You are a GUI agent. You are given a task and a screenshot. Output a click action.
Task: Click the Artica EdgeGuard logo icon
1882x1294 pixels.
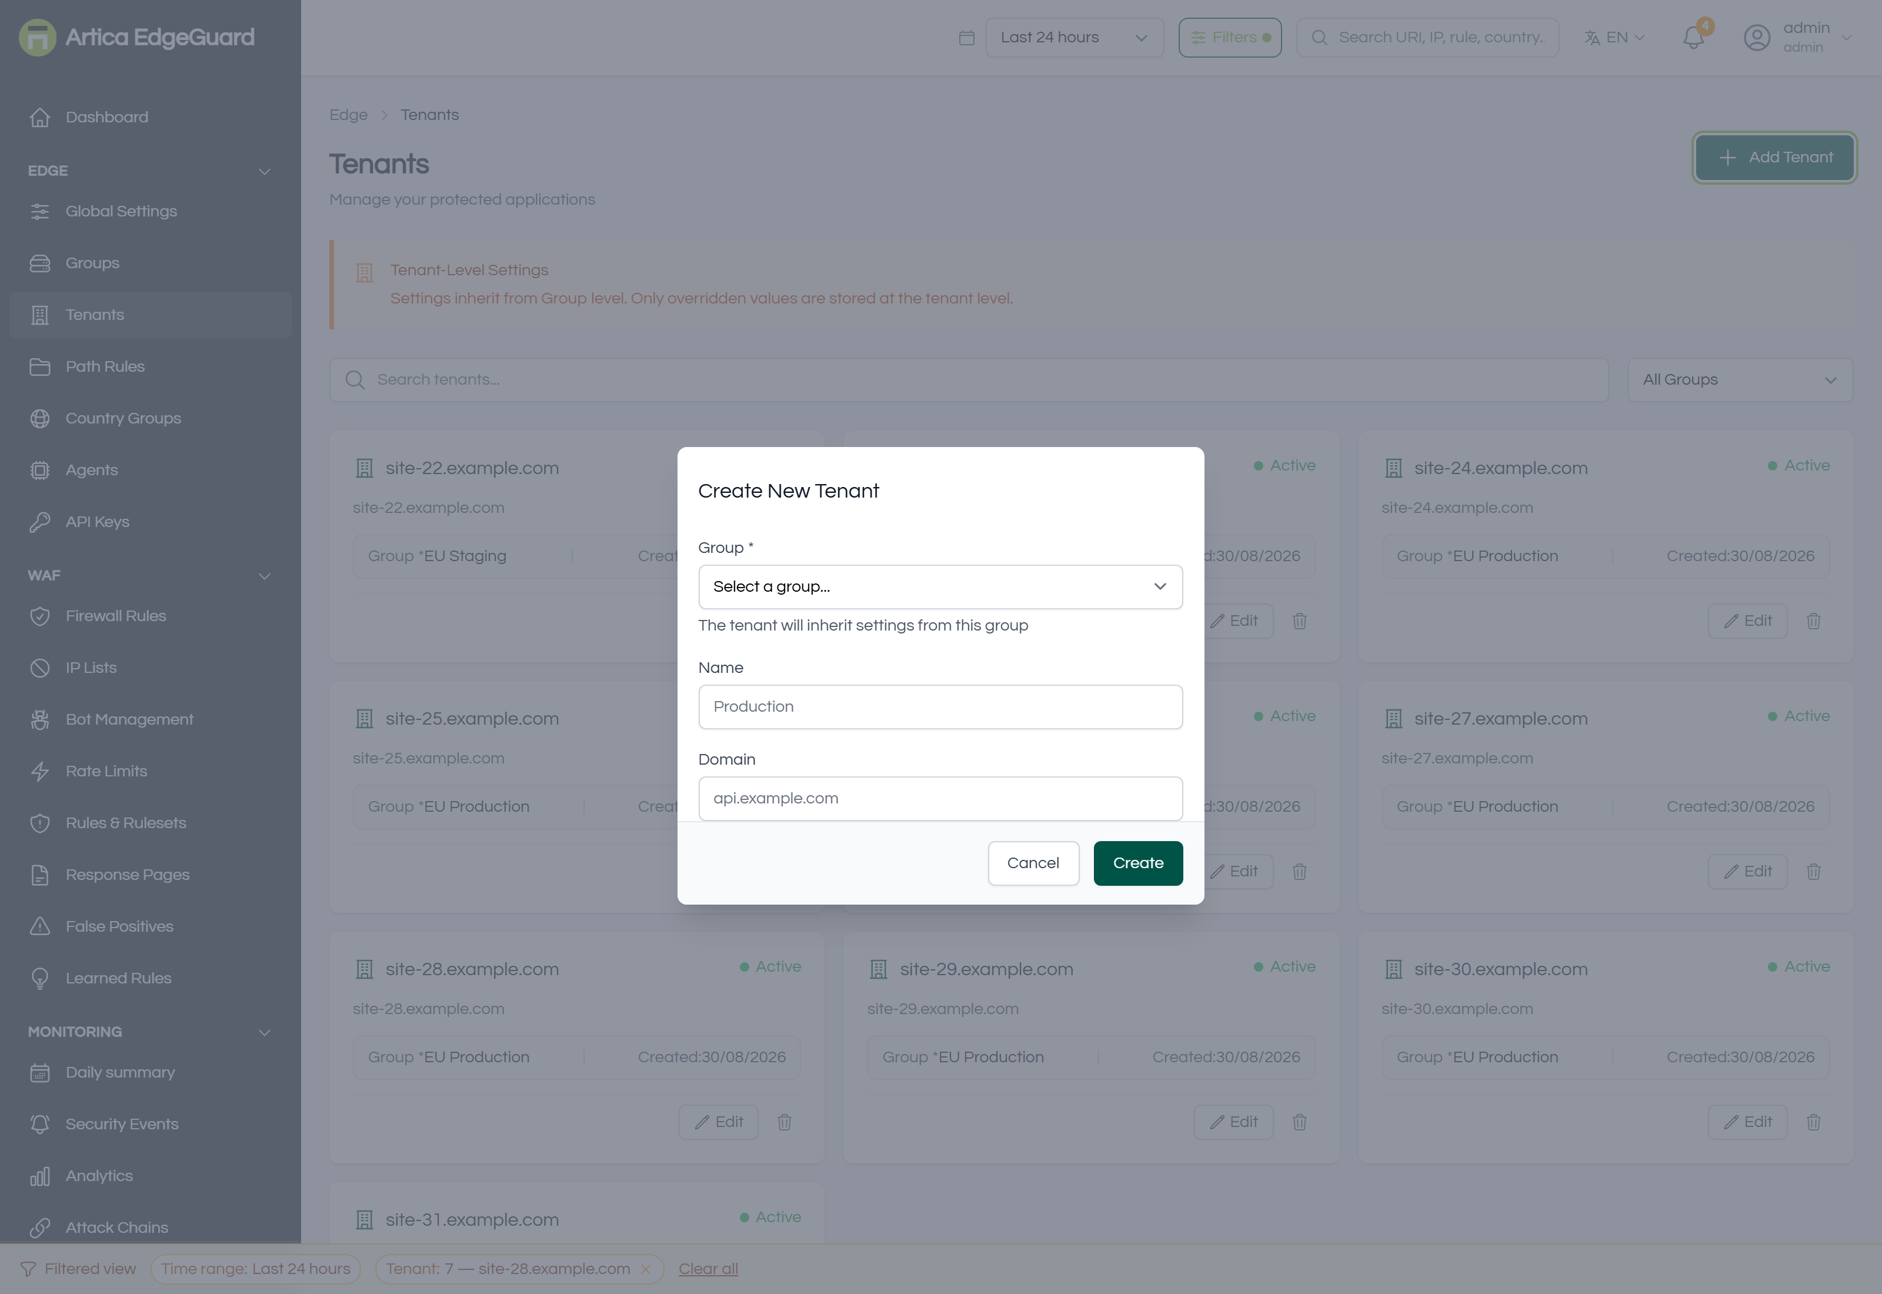37,37
